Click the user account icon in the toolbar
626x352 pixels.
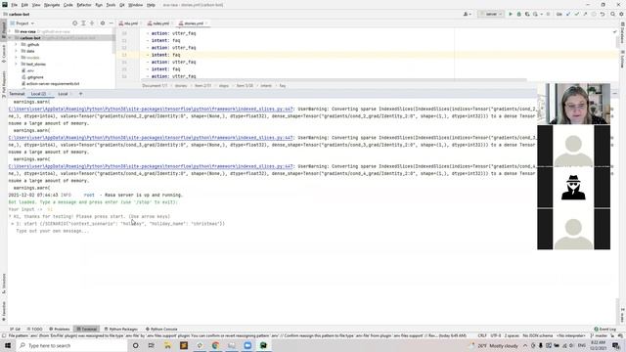pyautogui.click(x=467, y=14)
